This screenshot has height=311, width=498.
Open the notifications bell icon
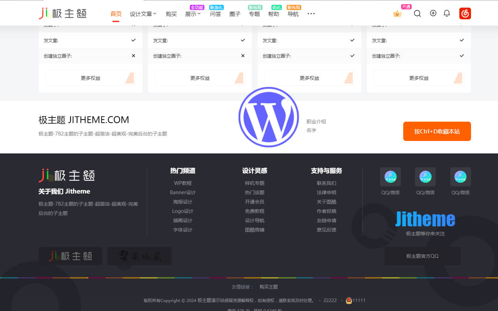tap(447, 13)
